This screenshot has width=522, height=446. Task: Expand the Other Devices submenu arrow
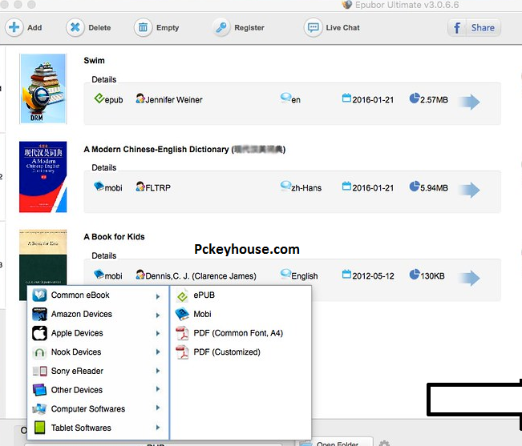158,389
